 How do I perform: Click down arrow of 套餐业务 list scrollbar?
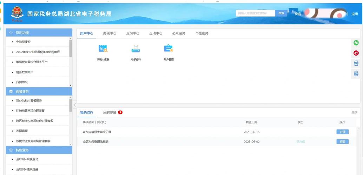[x=71, y=144]
